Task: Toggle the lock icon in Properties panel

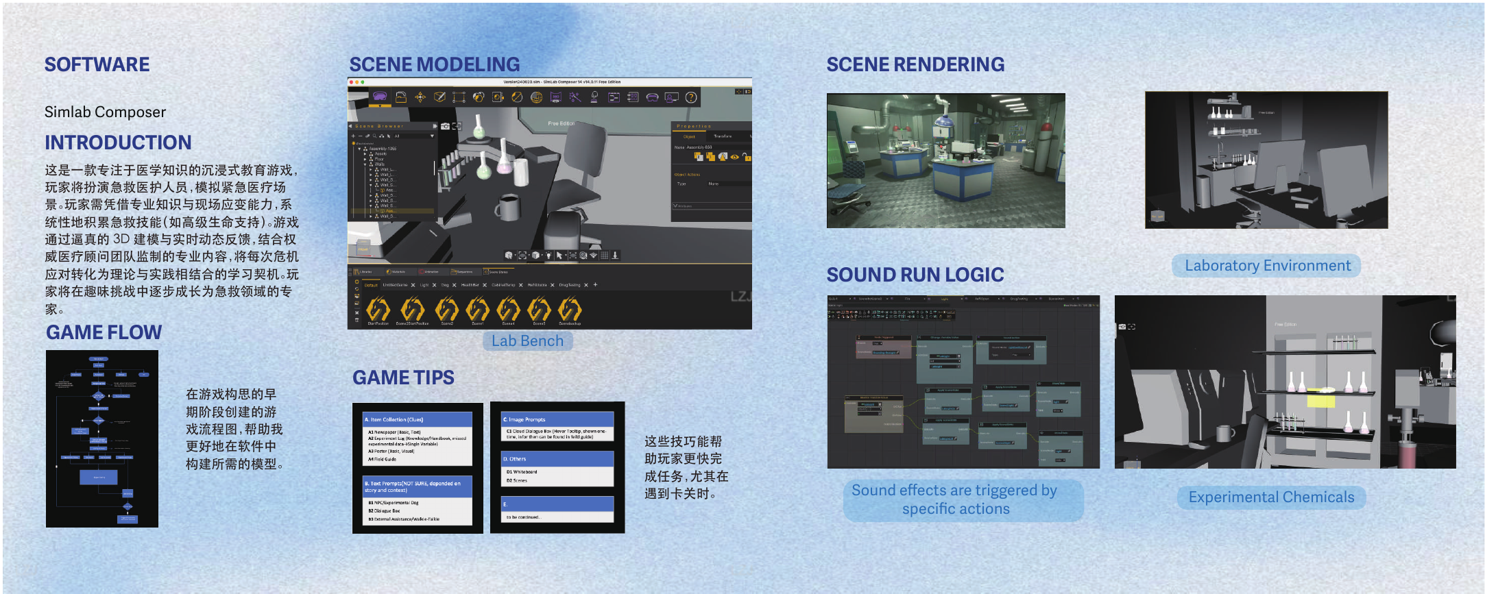Action: pos(746,157)
